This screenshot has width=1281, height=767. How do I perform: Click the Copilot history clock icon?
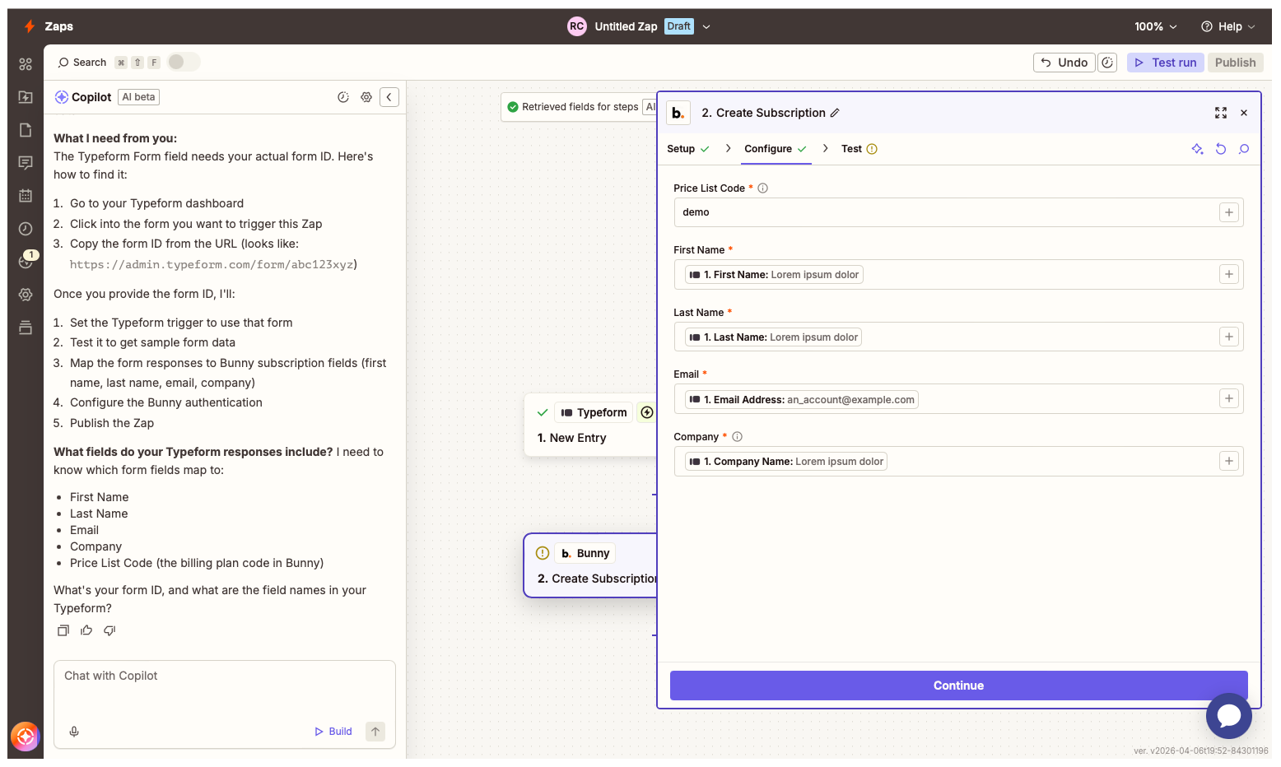pos(343,96)
